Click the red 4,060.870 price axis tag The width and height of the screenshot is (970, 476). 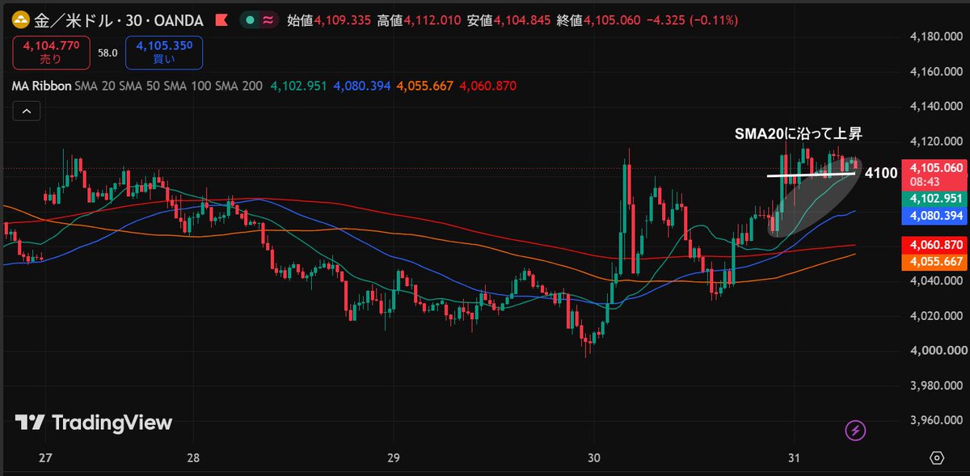click(x=935, y=244)
